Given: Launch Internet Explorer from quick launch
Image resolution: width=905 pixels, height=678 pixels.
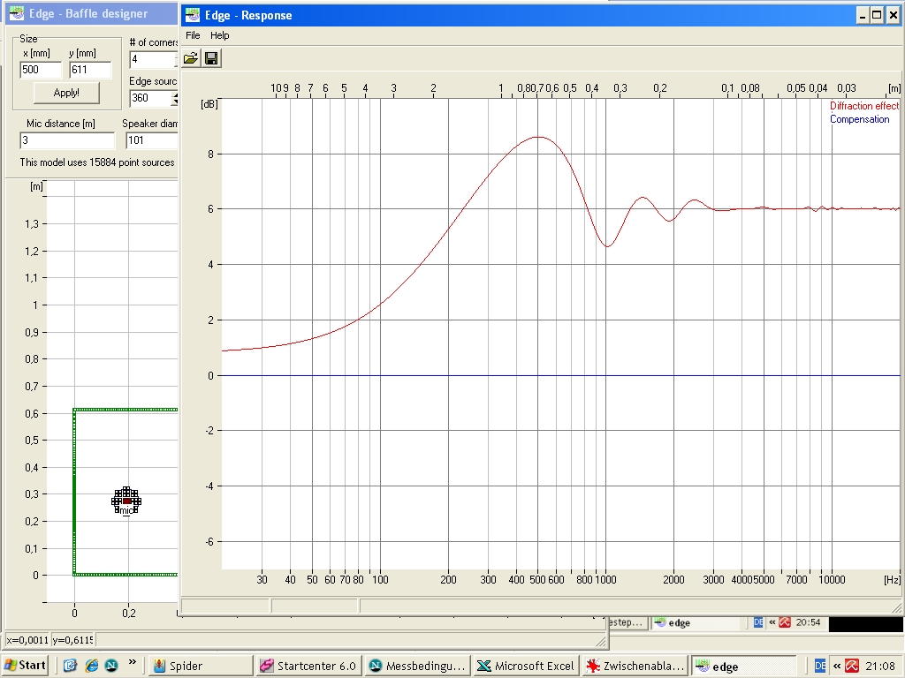Looking at the screenshot, I should click(x=91, y=666).
